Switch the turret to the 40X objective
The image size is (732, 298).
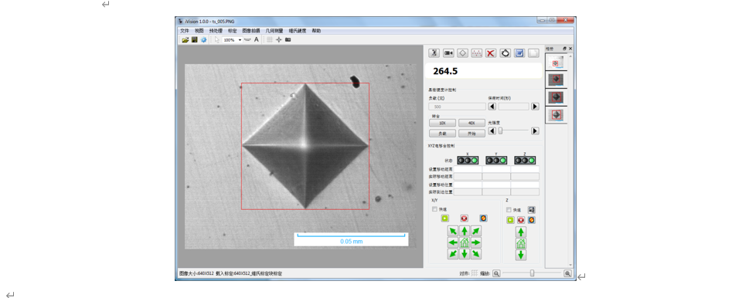click(472, 123)
